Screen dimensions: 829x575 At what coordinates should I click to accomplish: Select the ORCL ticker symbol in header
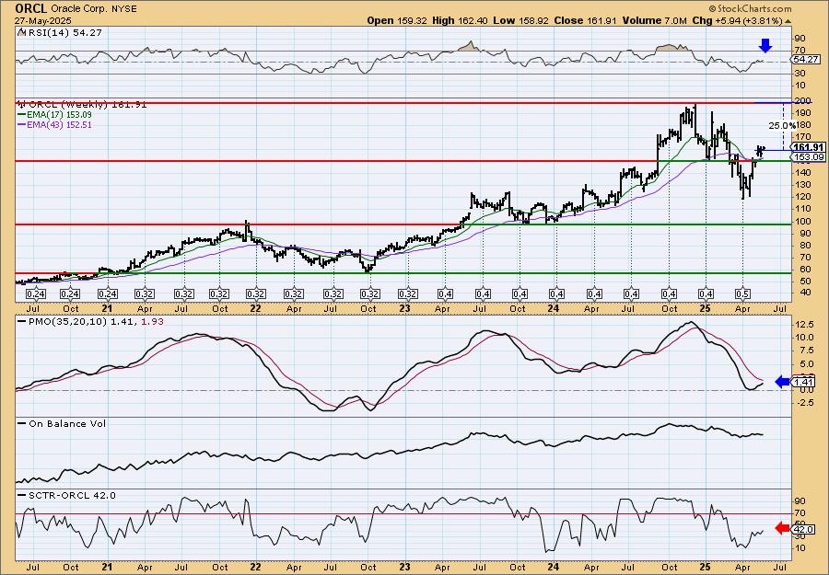[31, 8]
